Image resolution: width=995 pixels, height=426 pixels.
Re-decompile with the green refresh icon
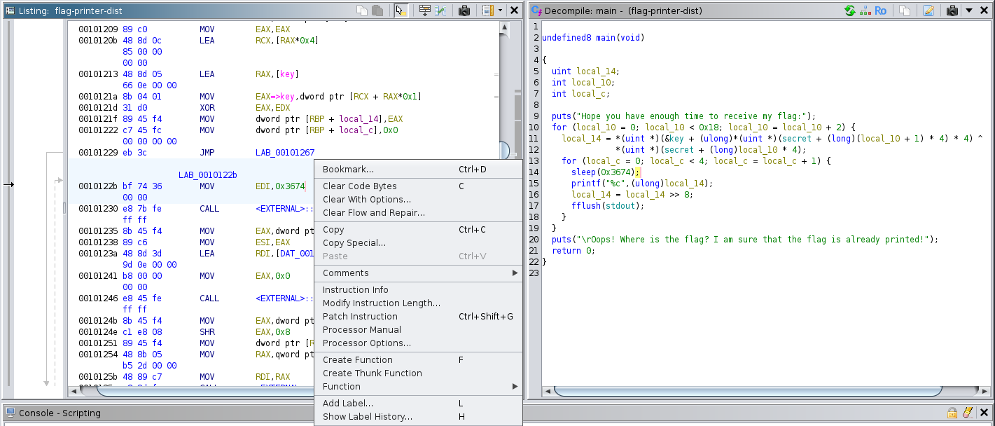click(850, 11)
